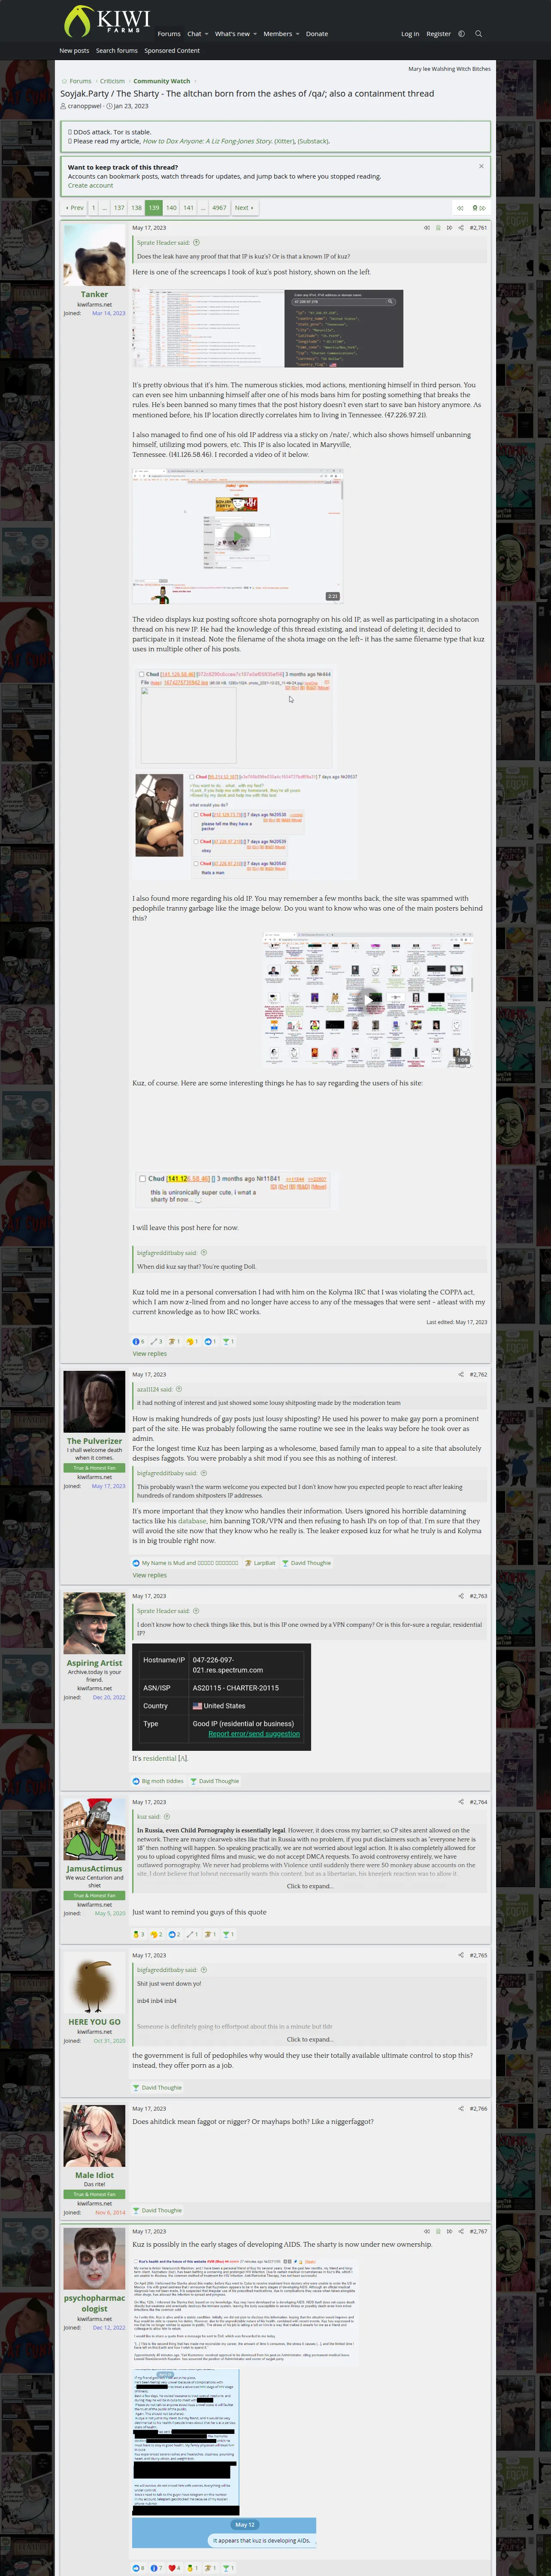Show replies under post #2,762
This screenshot has width=551, height=2576.
tap(150, 1575)
